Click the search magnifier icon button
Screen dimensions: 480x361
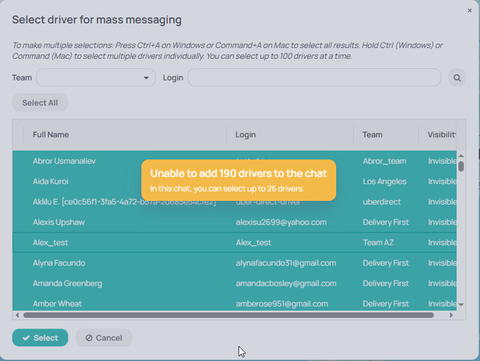click(457, 77)
